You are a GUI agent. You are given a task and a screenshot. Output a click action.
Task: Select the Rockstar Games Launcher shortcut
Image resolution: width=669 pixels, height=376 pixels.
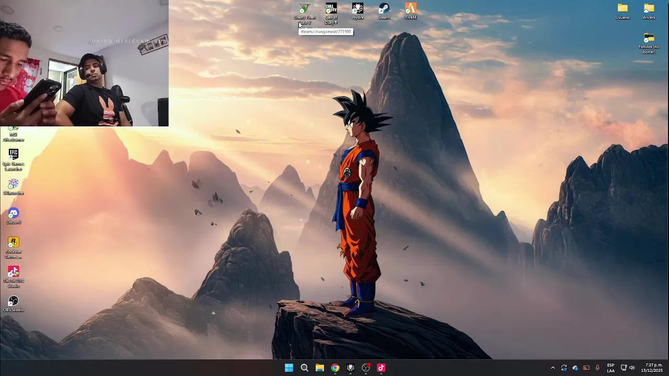(x=14, y=248)
